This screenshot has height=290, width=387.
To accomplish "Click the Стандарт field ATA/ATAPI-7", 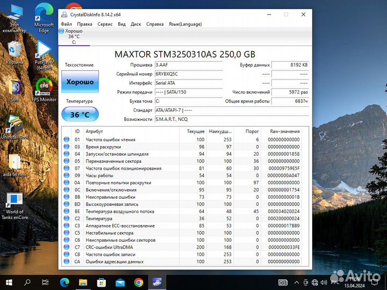I will tap(232, 110).
